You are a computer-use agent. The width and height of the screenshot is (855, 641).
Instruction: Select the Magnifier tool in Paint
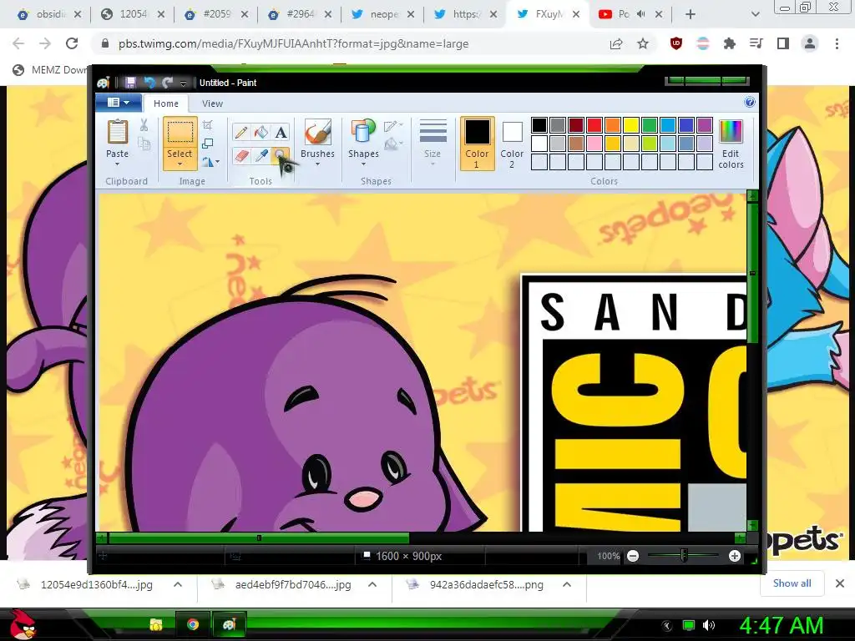pyautogui.click(x=281, y=156)
